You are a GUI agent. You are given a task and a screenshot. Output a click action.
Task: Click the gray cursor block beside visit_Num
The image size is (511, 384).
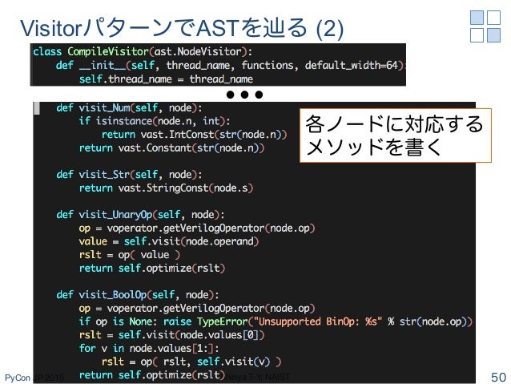37,108
